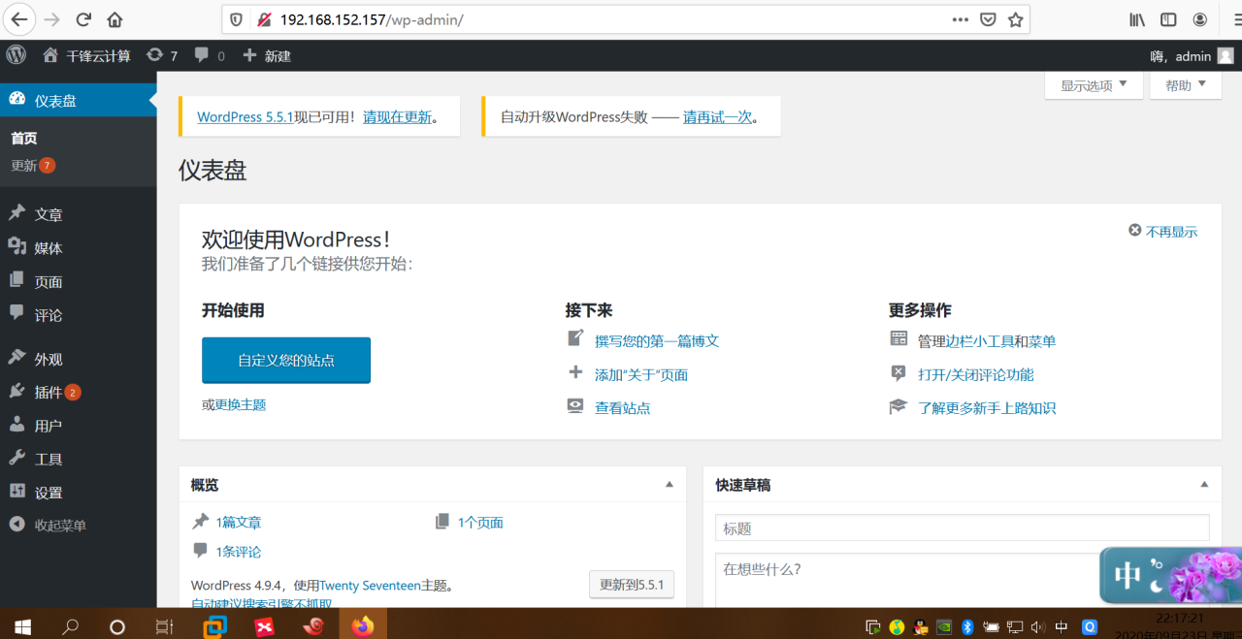This screenshot has height=639, width=1242.
Task: Focus the 标题 input field
Action: tap(963, 527)
